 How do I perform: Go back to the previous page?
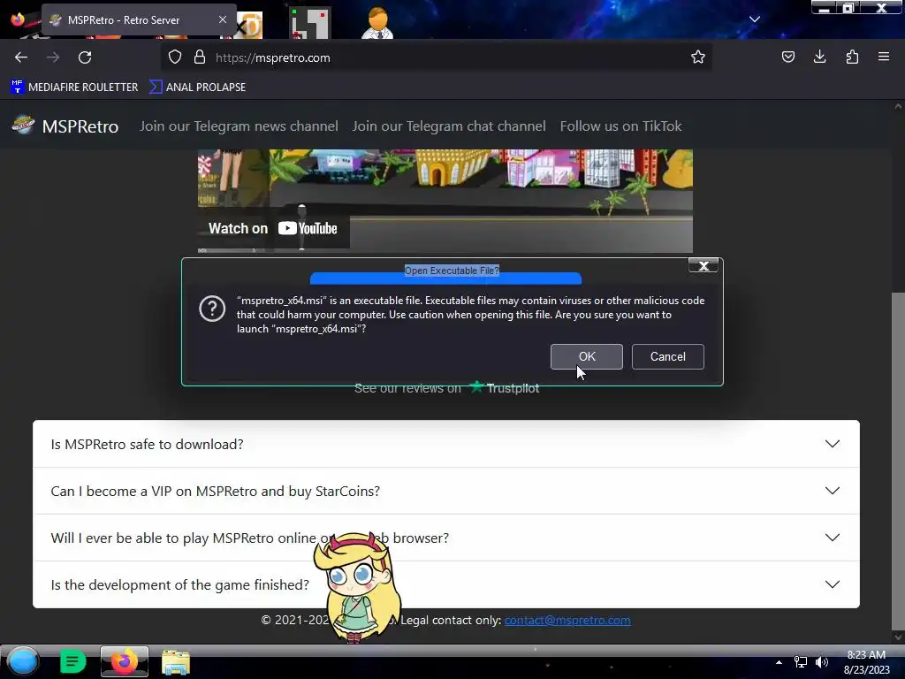21,57
